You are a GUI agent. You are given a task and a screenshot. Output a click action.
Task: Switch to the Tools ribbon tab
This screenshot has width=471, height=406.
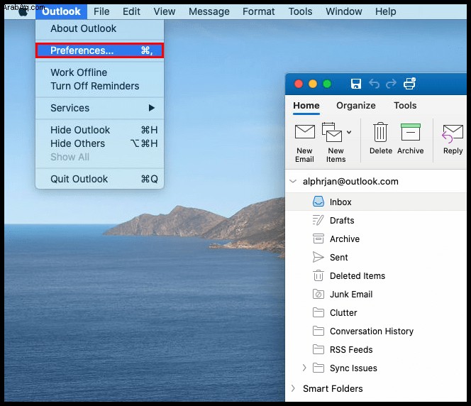click(x=405, y=106)
